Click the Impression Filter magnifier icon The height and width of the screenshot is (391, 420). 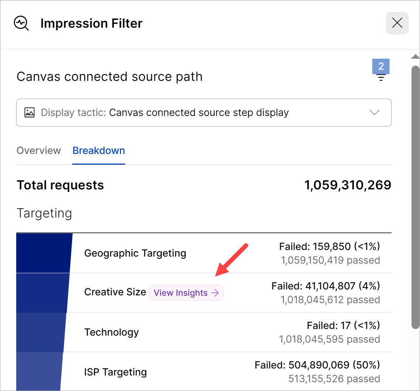[x=21, y=23]
